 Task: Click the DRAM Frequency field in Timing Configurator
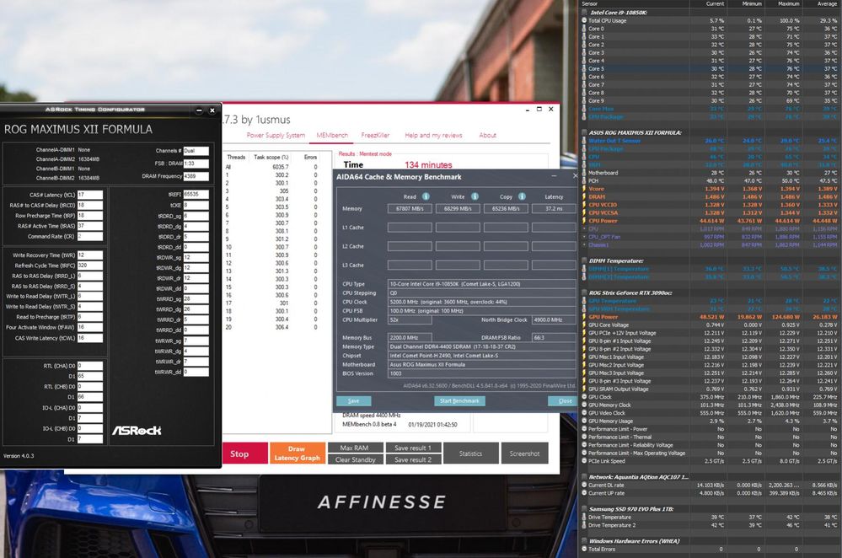tap(196, 176)
